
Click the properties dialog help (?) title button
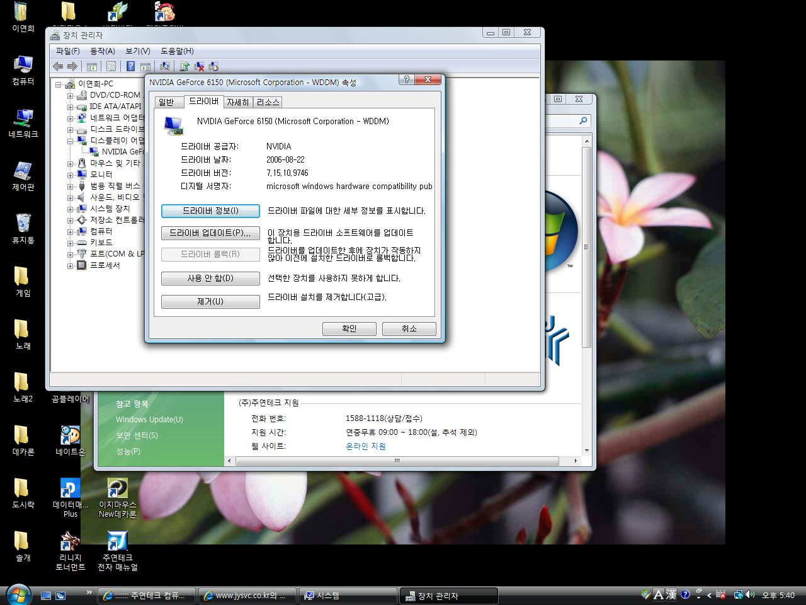(407, 79)
